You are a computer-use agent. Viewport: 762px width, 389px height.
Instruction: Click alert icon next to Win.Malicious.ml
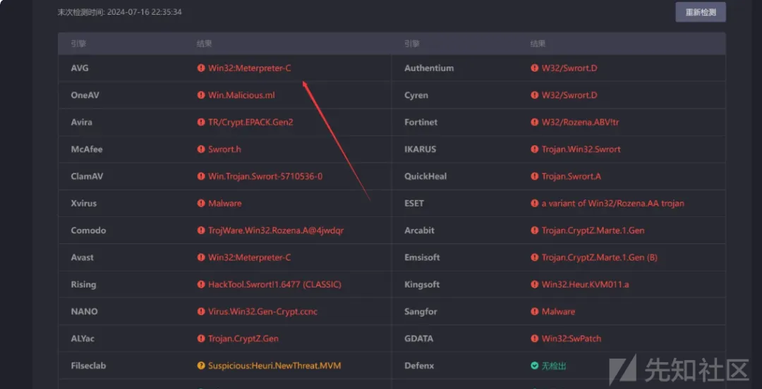tap(202, 95)
